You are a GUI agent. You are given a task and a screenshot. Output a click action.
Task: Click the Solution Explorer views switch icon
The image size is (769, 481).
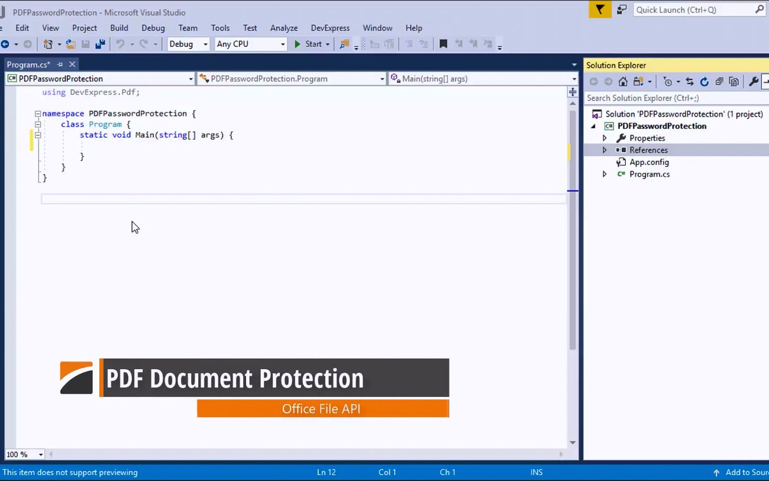tap(638, 82)
